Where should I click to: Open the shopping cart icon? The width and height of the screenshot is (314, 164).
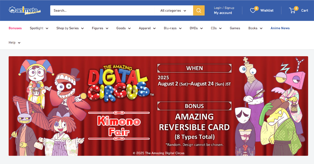(x=292, y=10)
